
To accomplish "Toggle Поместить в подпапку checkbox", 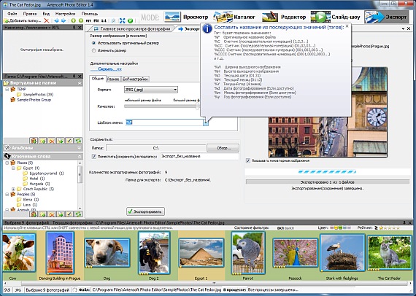I will (x=93, y=156).
